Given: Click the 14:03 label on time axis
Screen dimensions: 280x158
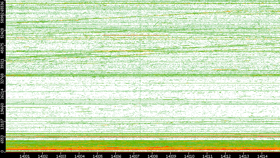Looking at the screenshot, I should [x=61, y=156].
